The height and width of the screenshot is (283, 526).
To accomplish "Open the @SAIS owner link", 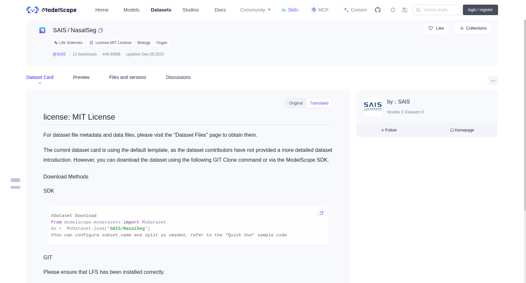I will pyautogui.click(x=59, y=54).
